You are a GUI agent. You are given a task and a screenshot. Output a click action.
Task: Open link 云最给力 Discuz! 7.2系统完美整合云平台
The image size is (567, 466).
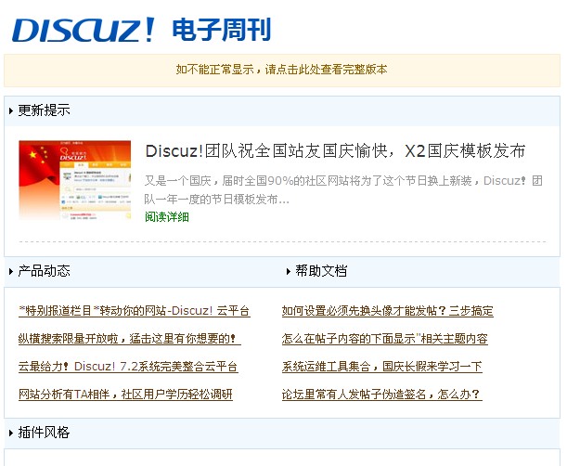click(x=128, y=367)
